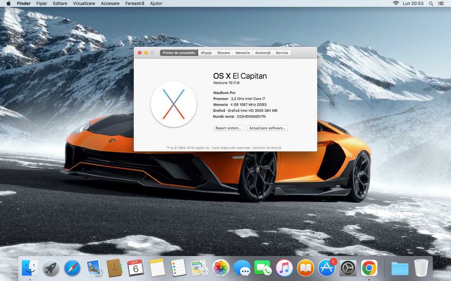Screen dimensions: 451x281
Task: Click the Raport sistem... button
Action: [x=228, y=128]
